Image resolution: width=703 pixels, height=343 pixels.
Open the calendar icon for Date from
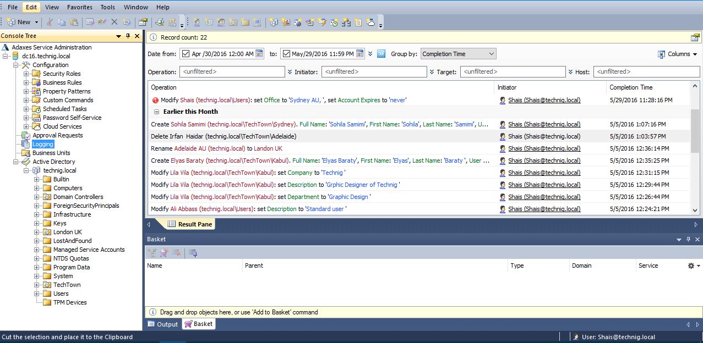point(260,54)
